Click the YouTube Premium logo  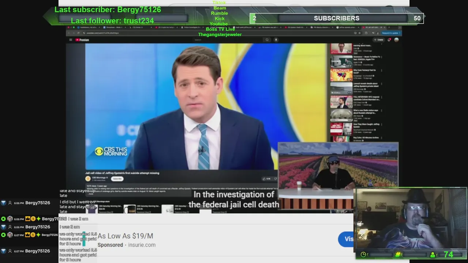point(82,40)
